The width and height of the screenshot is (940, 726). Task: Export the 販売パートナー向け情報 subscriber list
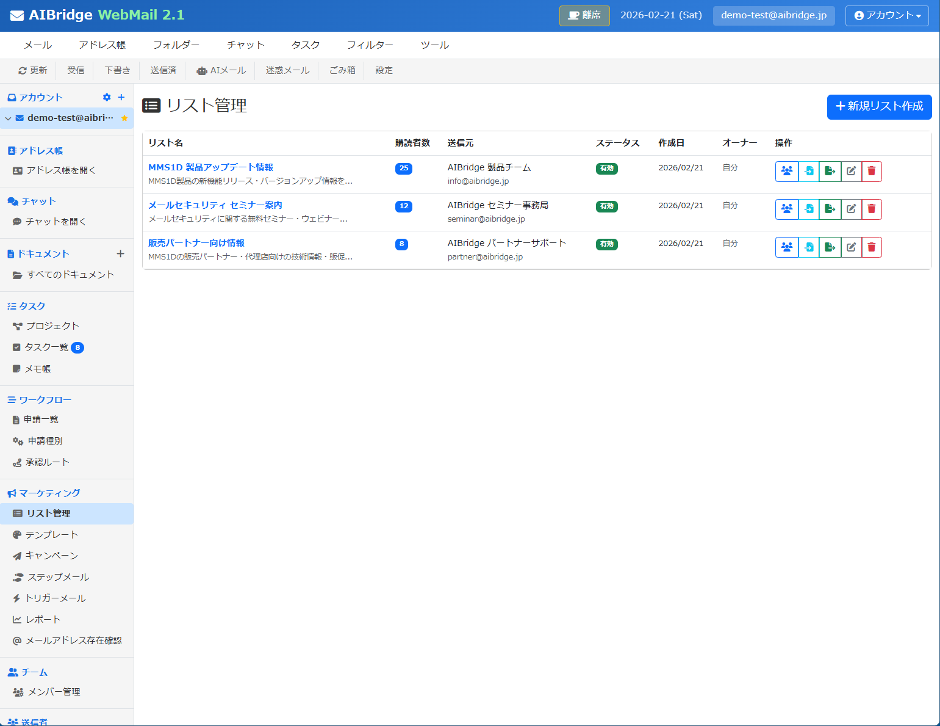(x=830, y=247)
